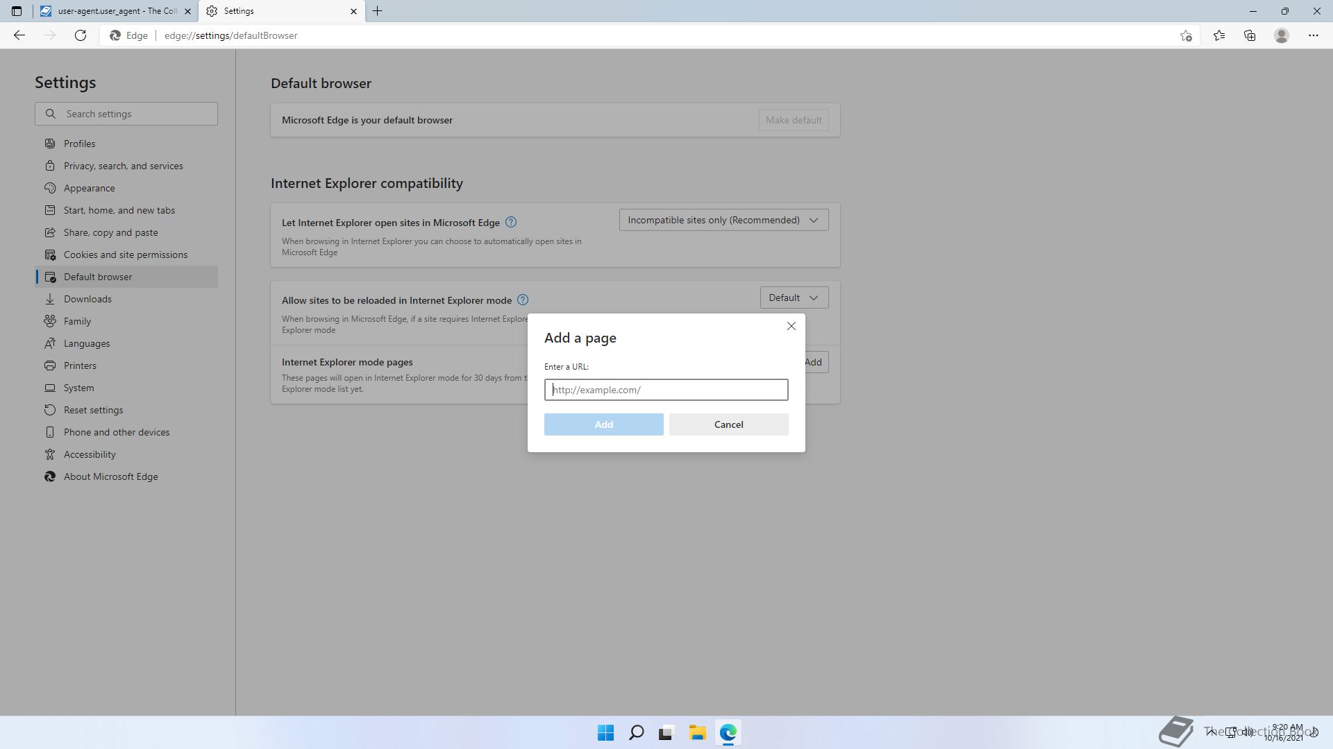The width and height of the screenshot is (1333, 749).
Task: Open File Explorer from taskbar
Action: click(697, 732)
